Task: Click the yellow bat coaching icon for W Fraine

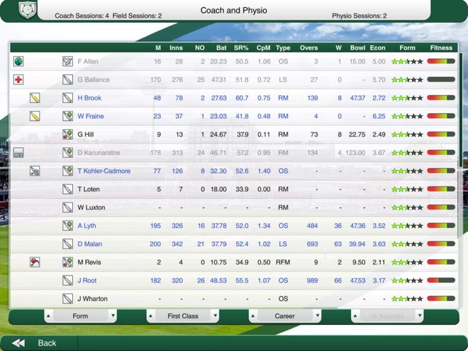Action: click(x=35, y=116)
